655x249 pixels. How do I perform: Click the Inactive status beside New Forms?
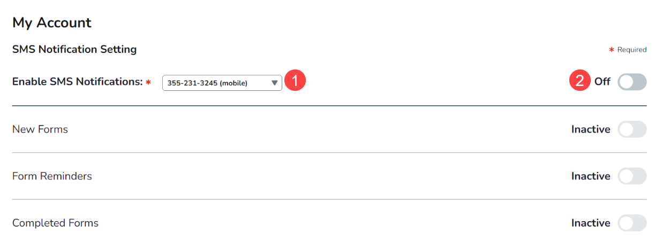coord(591,129)
